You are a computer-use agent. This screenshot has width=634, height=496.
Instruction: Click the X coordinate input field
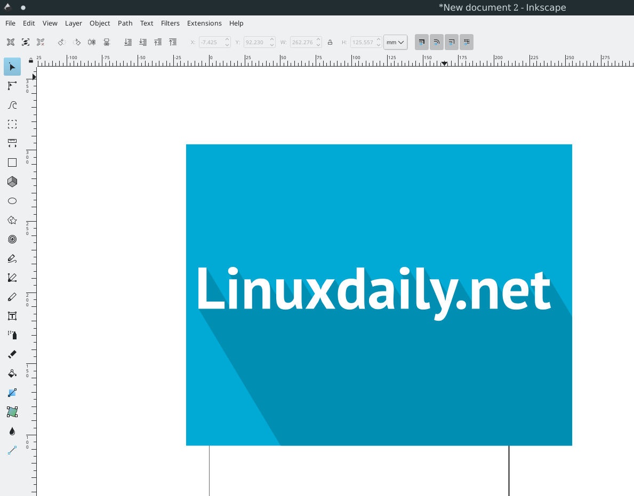pos(213,42)
